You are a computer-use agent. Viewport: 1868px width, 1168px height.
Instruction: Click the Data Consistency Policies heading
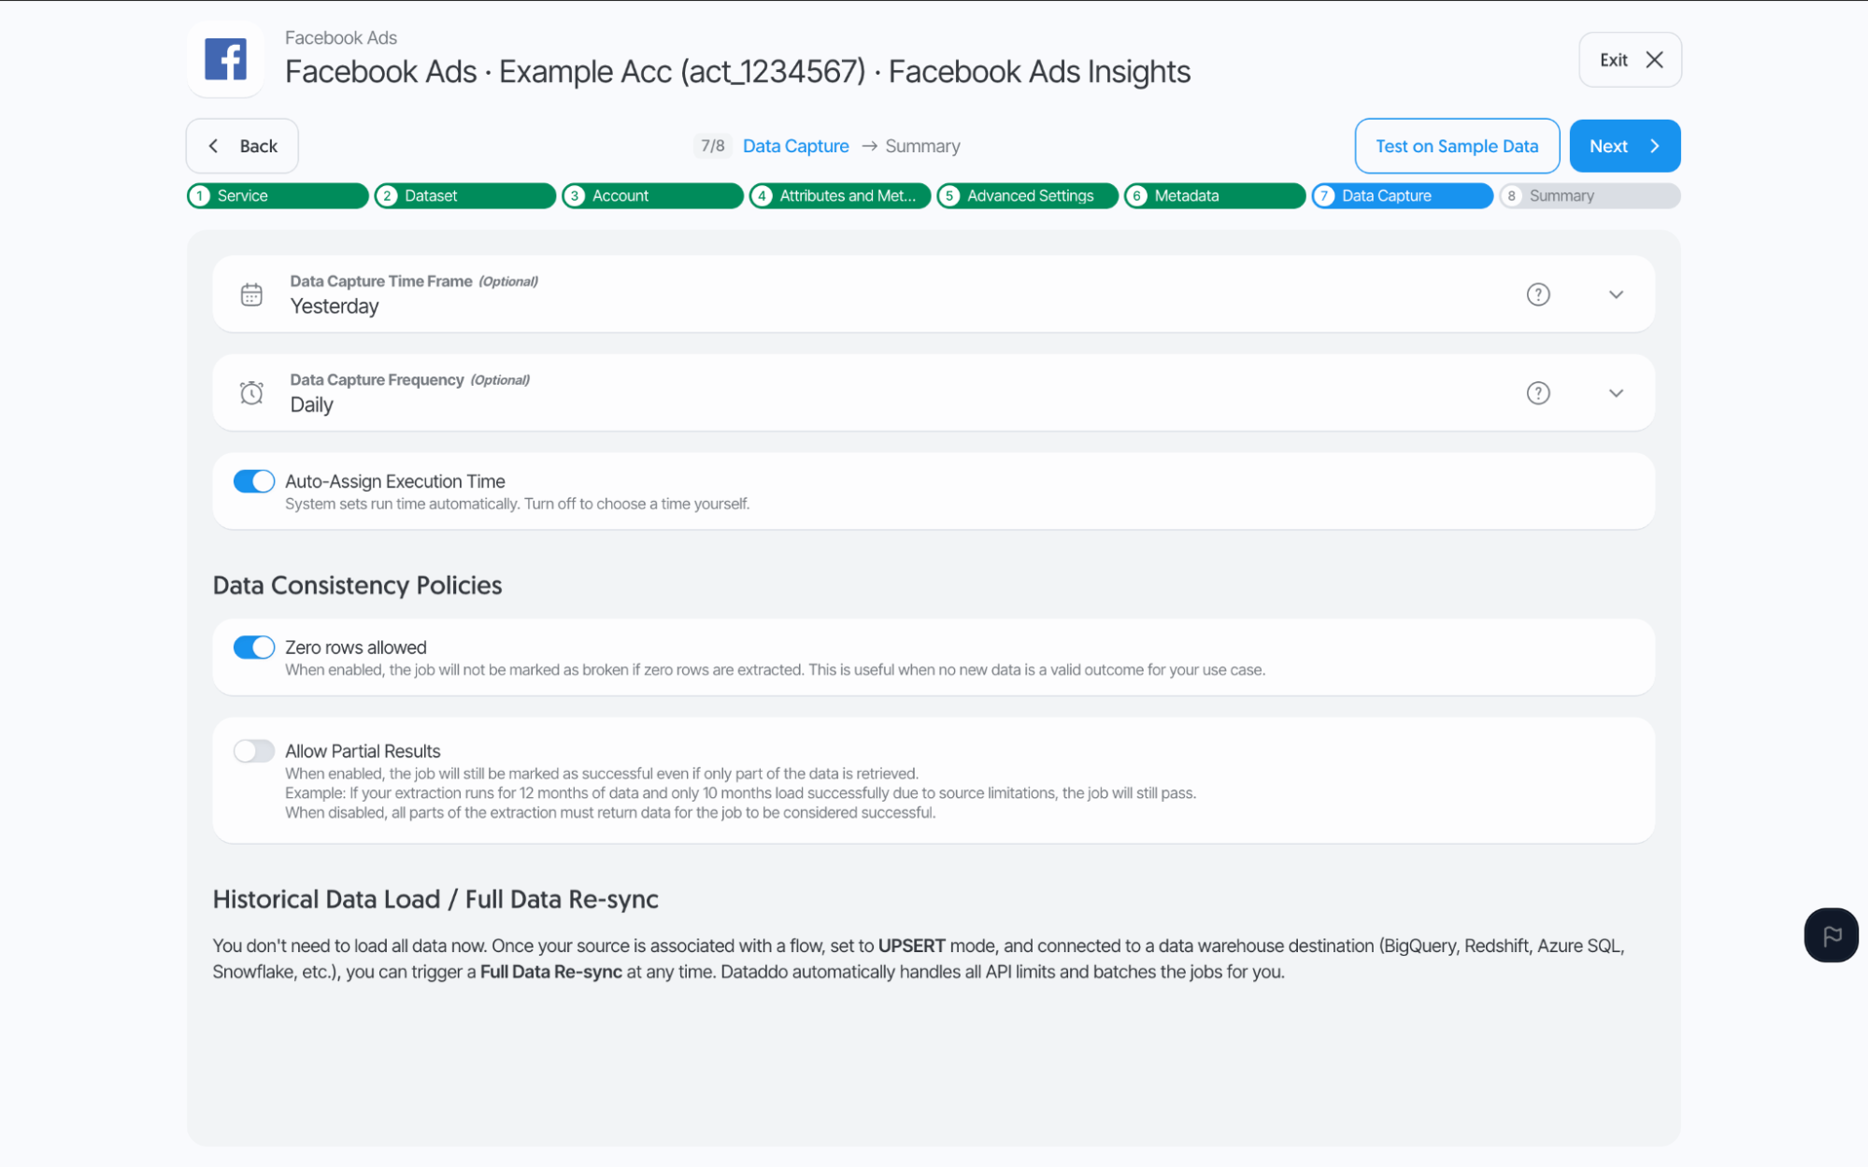pos(357,585)
